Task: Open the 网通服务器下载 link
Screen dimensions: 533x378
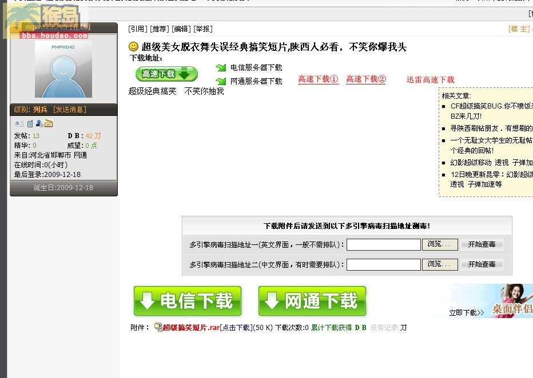Action: (256, 81)
